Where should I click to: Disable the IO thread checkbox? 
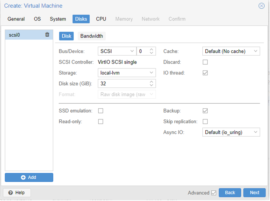click(205, 73)
